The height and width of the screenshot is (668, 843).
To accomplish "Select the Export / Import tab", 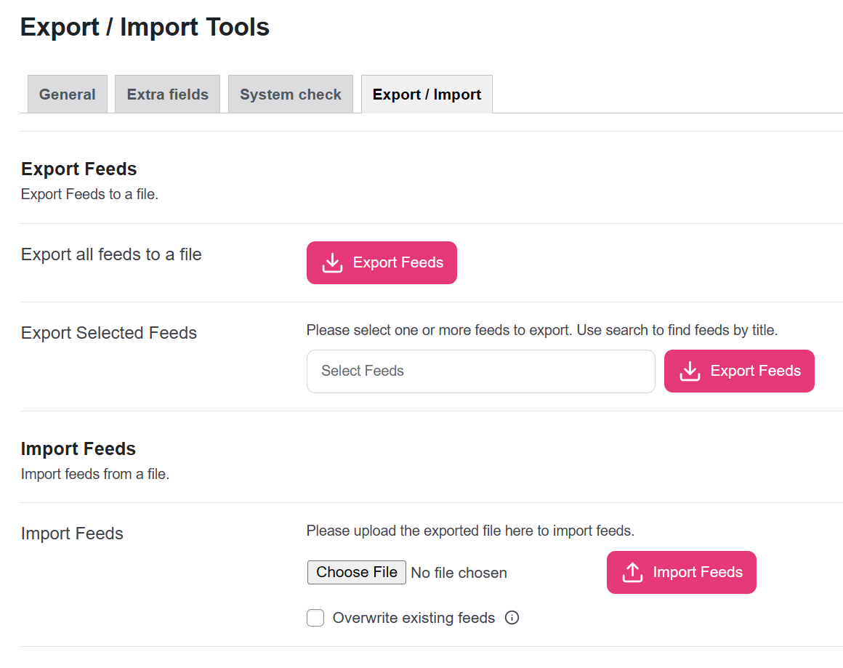I will 427,94.
